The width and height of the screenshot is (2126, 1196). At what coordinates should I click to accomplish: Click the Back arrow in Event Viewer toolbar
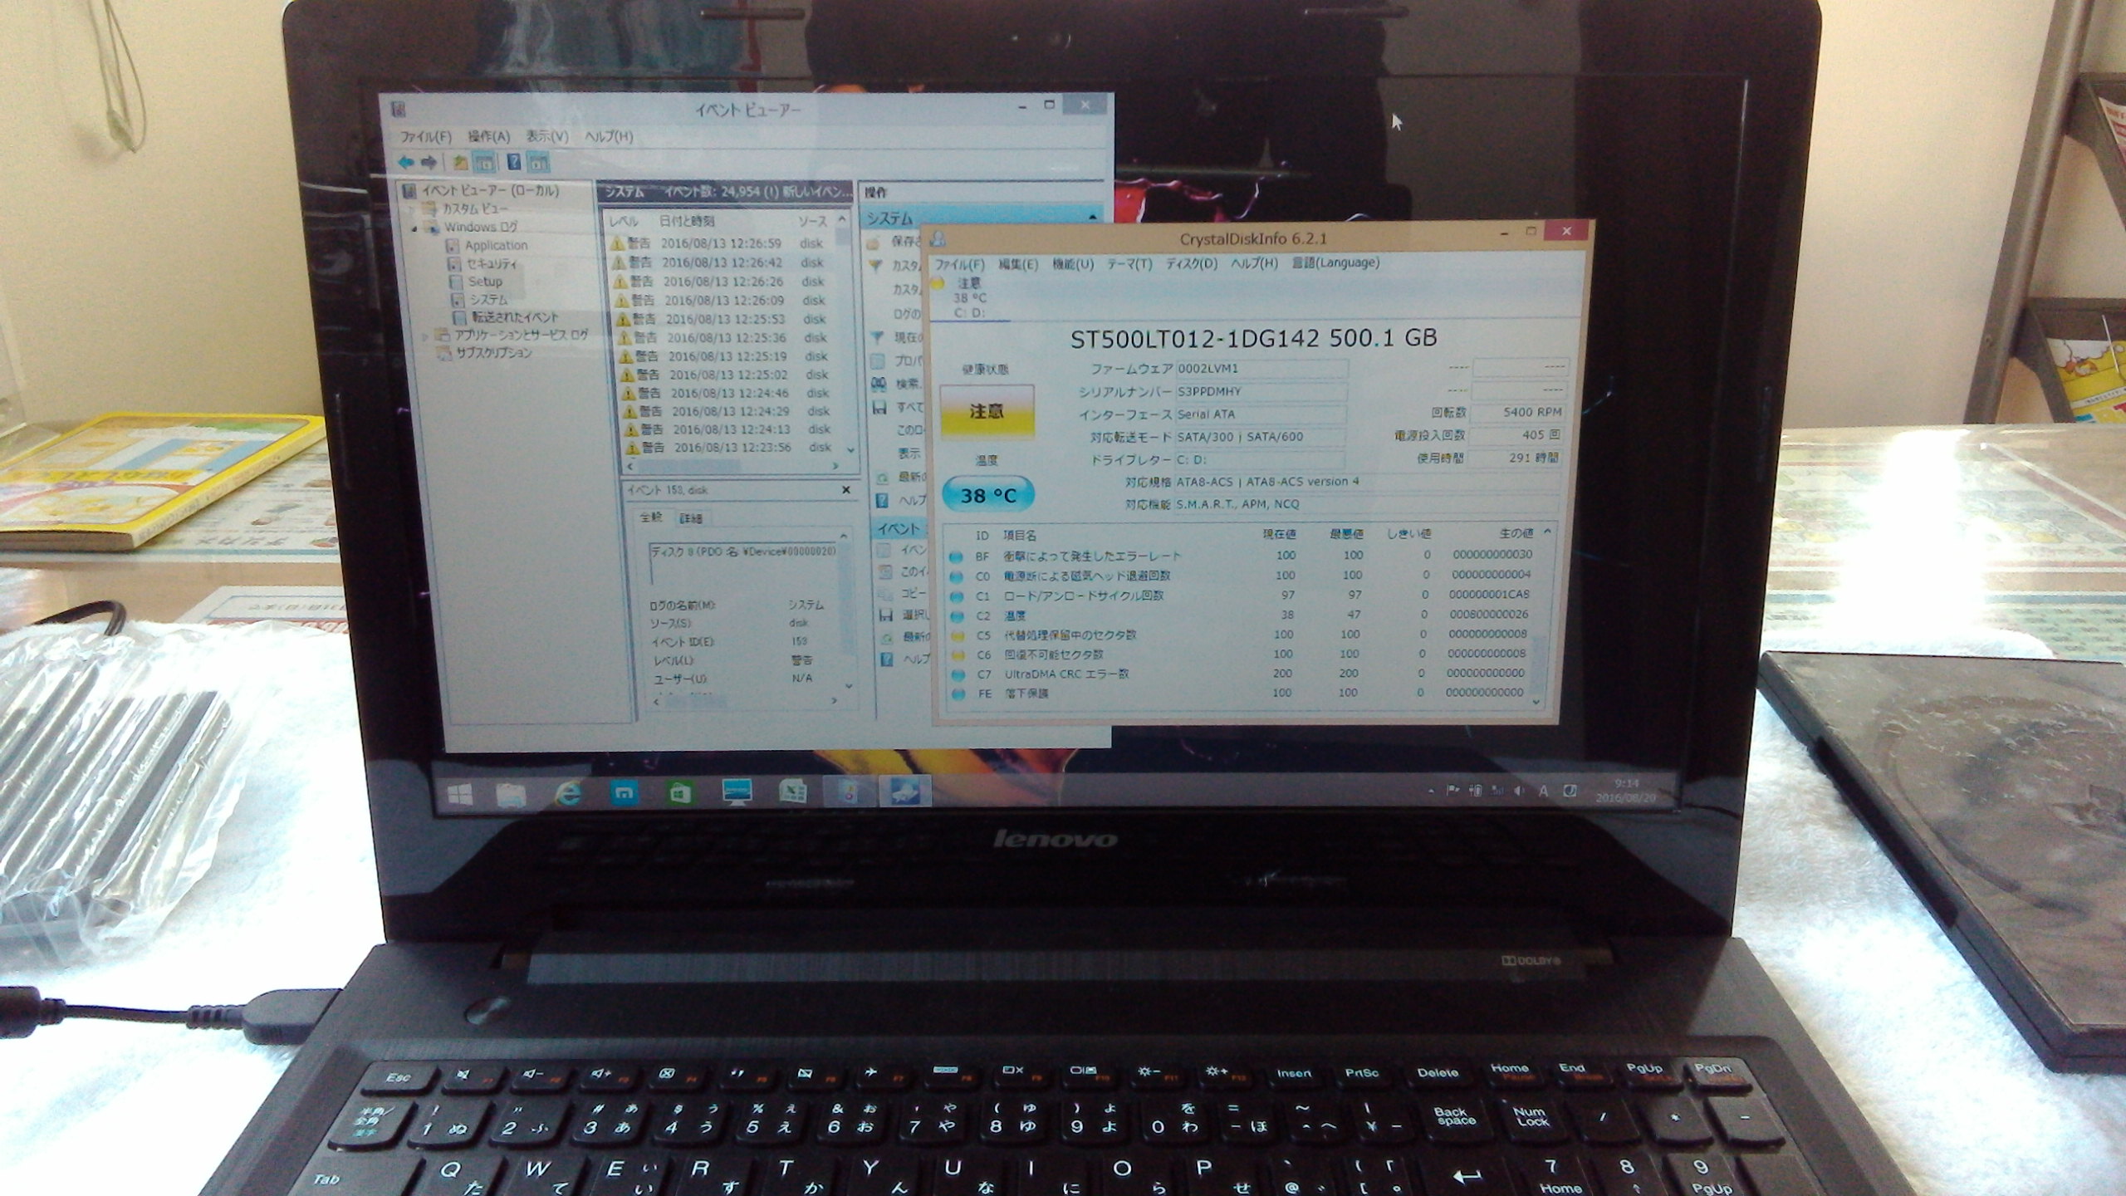(x=405, y=162)
